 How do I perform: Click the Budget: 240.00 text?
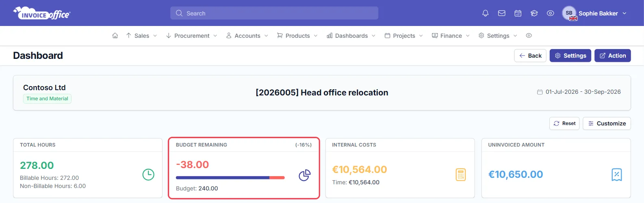197,188
